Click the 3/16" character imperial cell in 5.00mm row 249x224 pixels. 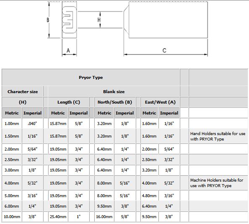(x=32, y=195)
